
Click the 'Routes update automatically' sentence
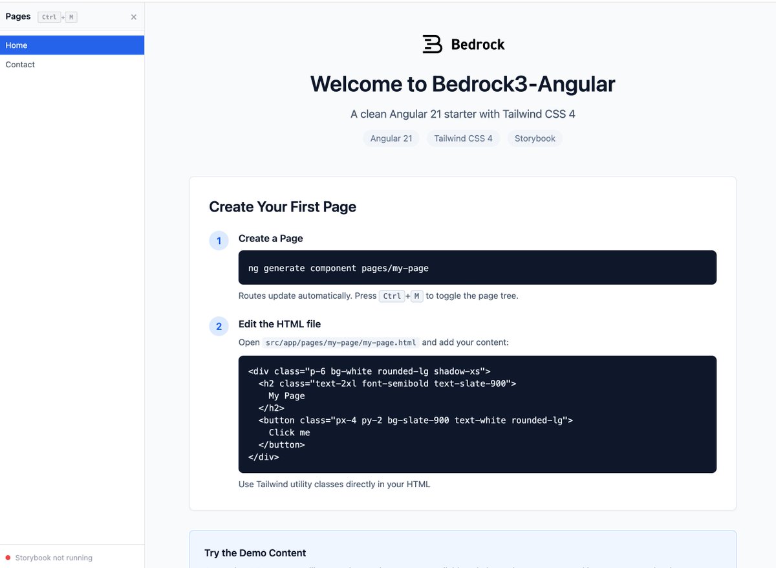click(378, 296)
